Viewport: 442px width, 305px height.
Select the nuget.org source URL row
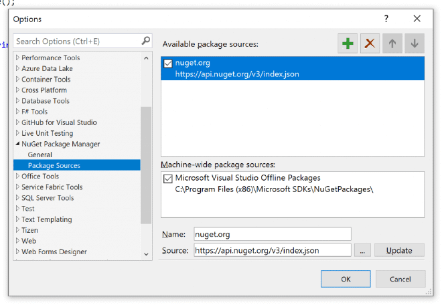[x=237, y=74]
